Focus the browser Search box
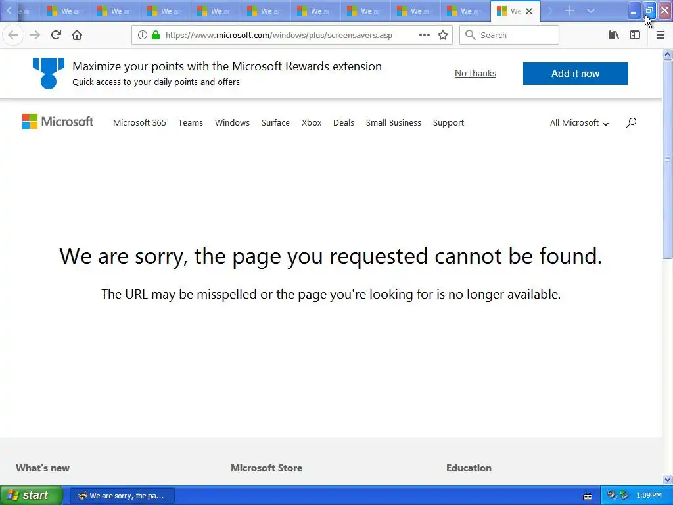The height and width of the screenshot is (505, 673). tap(509, 36)
